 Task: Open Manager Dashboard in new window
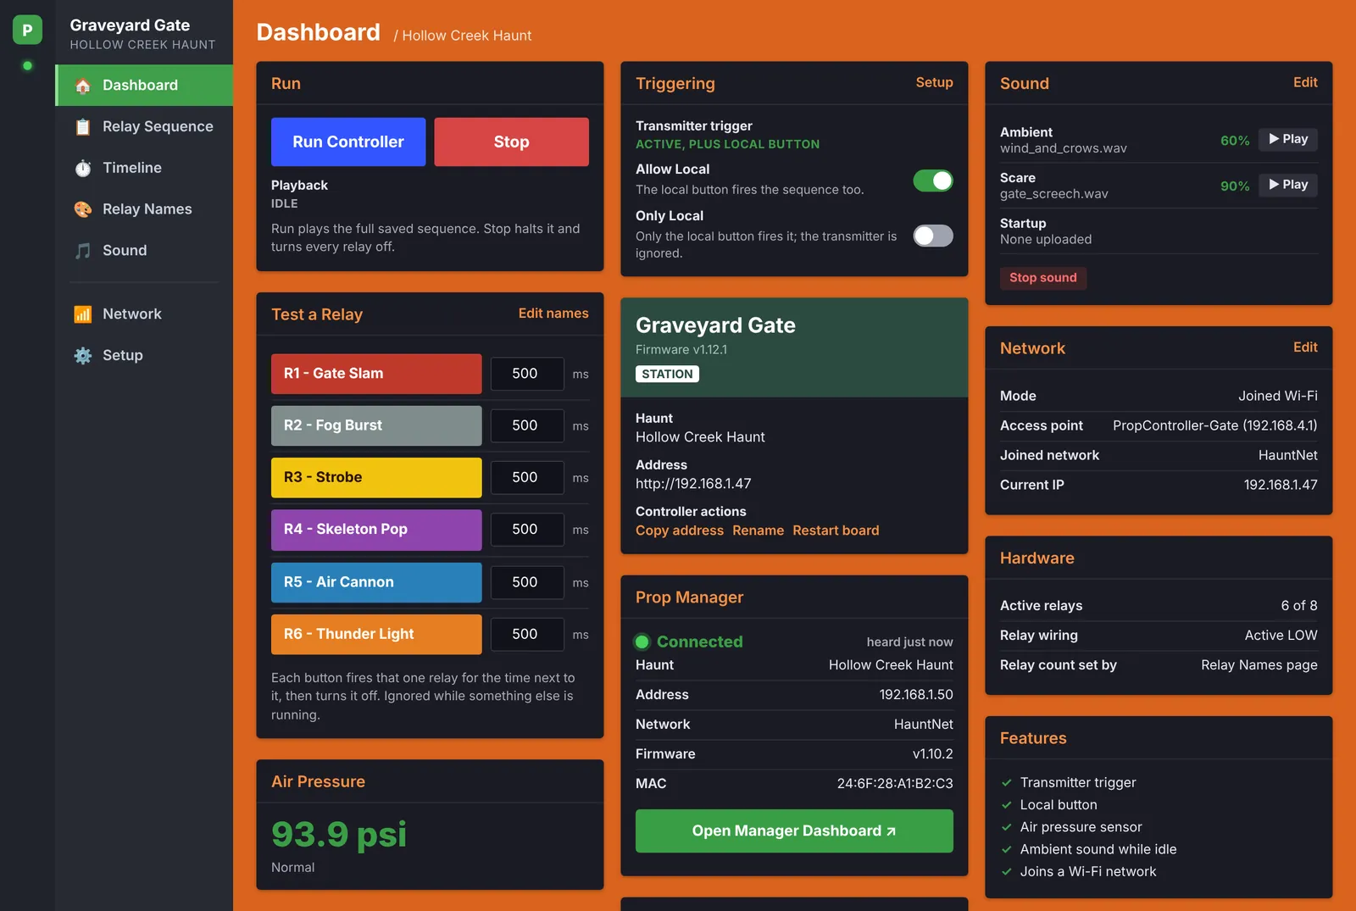[x=794, y=831]
